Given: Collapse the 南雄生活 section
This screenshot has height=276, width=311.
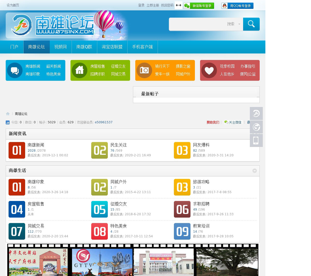Looking at the screenshot, I should (255, 171).
